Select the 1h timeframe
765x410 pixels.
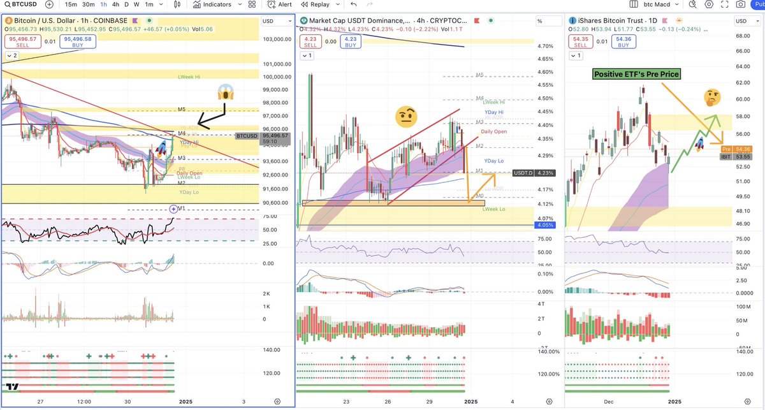[103, 4]
